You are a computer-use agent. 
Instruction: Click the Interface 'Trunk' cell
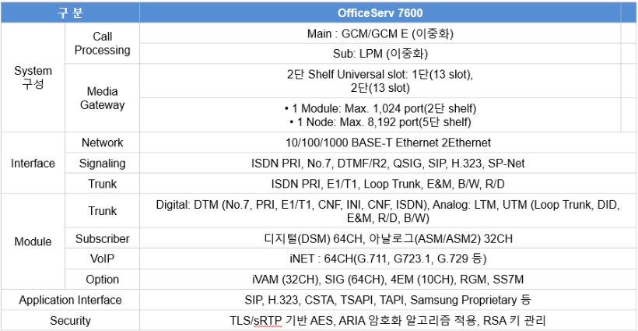pos(102,184)
